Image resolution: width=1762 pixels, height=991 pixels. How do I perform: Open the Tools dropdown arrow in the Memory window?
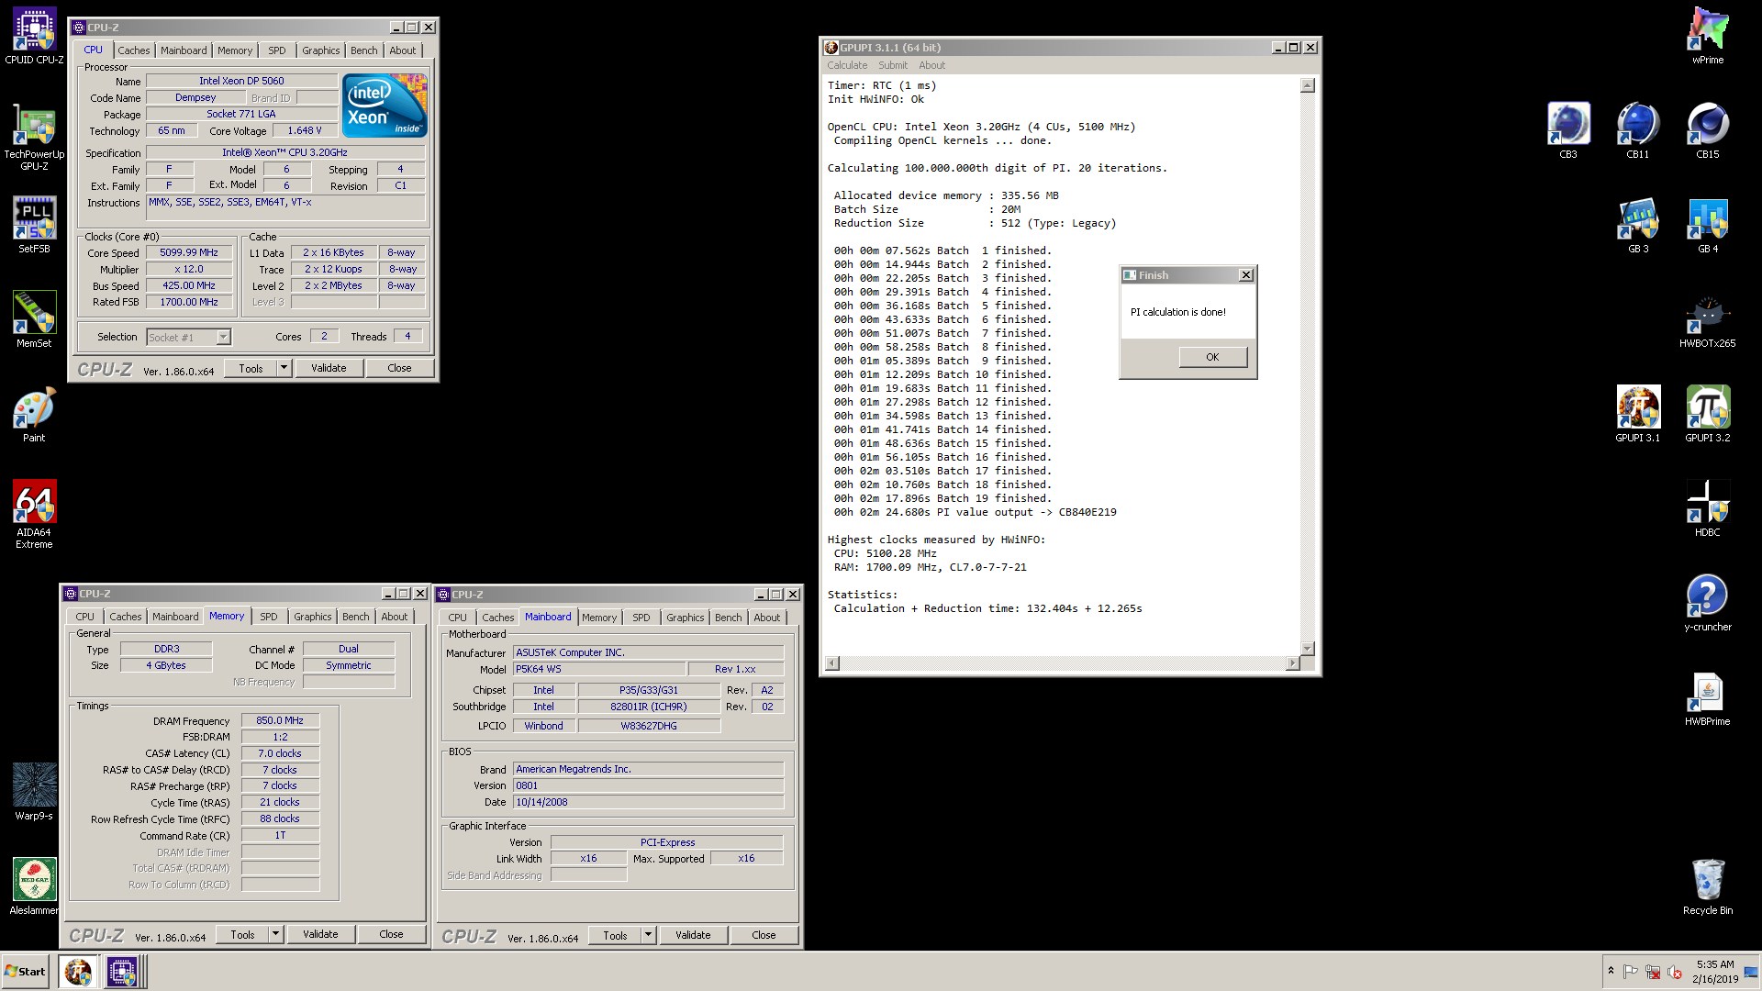(275, 934)
